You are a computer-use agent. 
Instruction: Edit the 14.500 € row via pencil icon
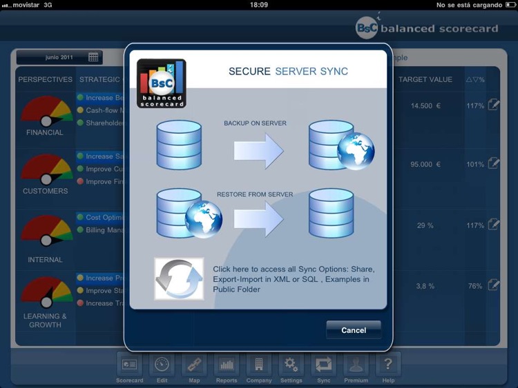(x=493, y=105)
